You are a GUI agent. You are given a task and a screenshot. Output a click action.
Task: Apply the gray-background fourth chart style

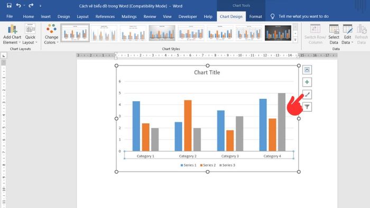162,33
